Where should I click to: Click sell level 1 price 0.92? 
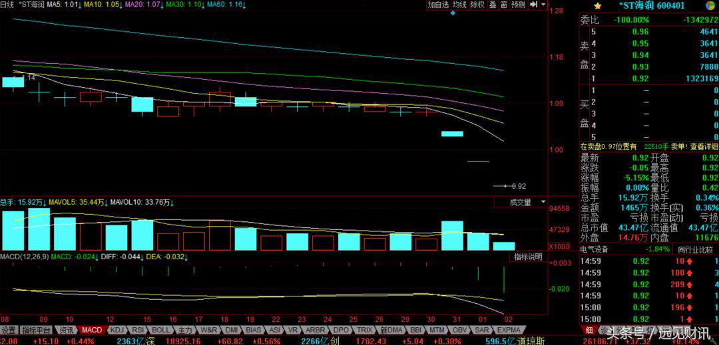tap(640, 78)
